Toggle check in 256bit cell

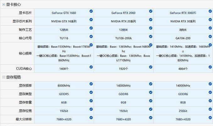click(x=210, y=109)
